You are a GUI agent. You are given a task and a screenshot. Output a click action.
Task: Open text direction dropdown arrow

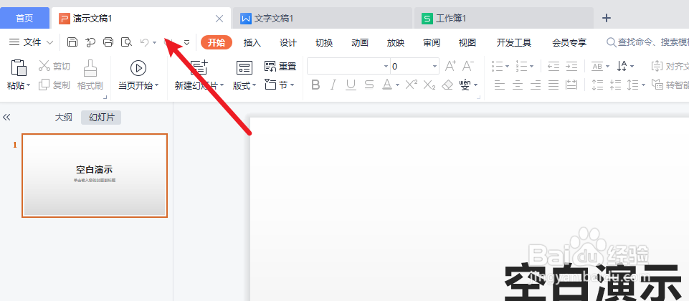[632, 67]
